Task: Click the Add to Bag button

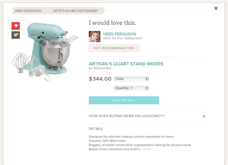Action: 124,100
